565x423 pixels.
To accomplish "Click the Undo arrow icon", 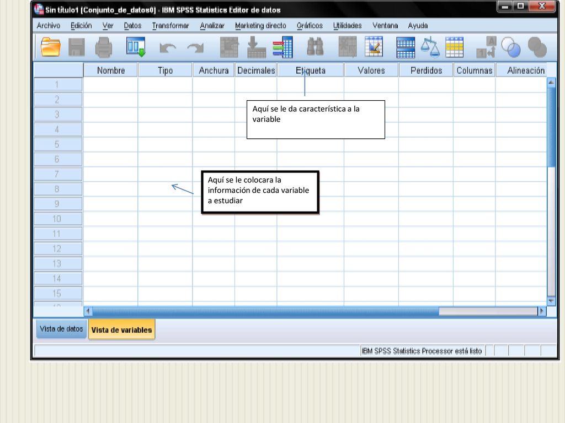I will [x=168, y=48].
